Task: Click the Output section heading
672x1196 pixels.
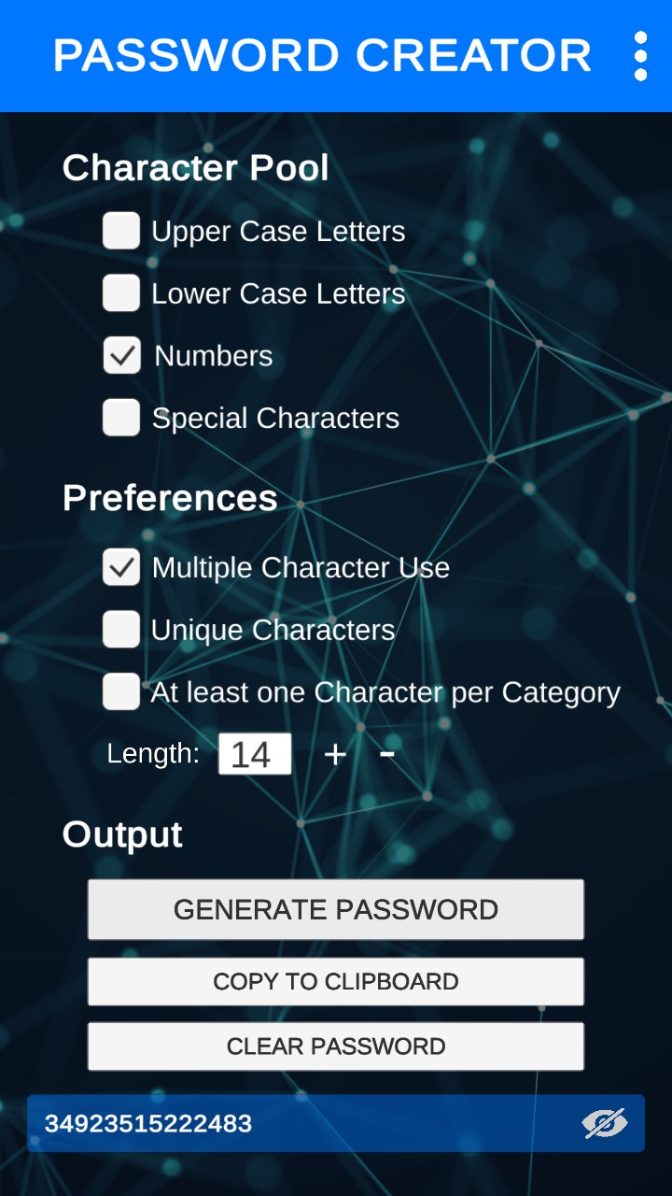Action: point(122,834)
